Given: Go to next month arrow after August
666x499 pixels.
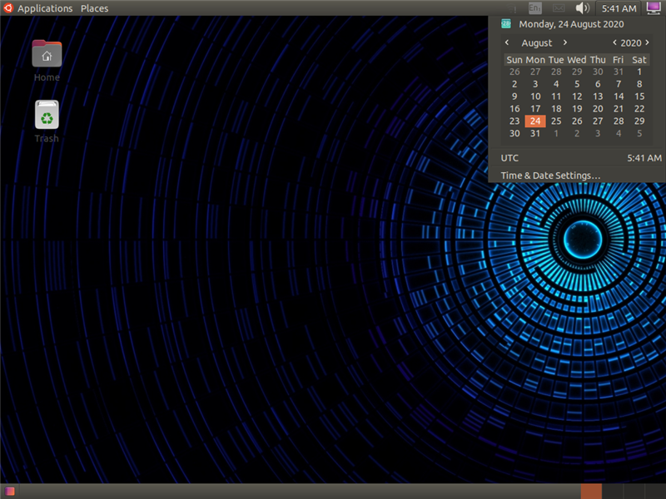Looking at the screenshot, I should [x=565, y=42].
